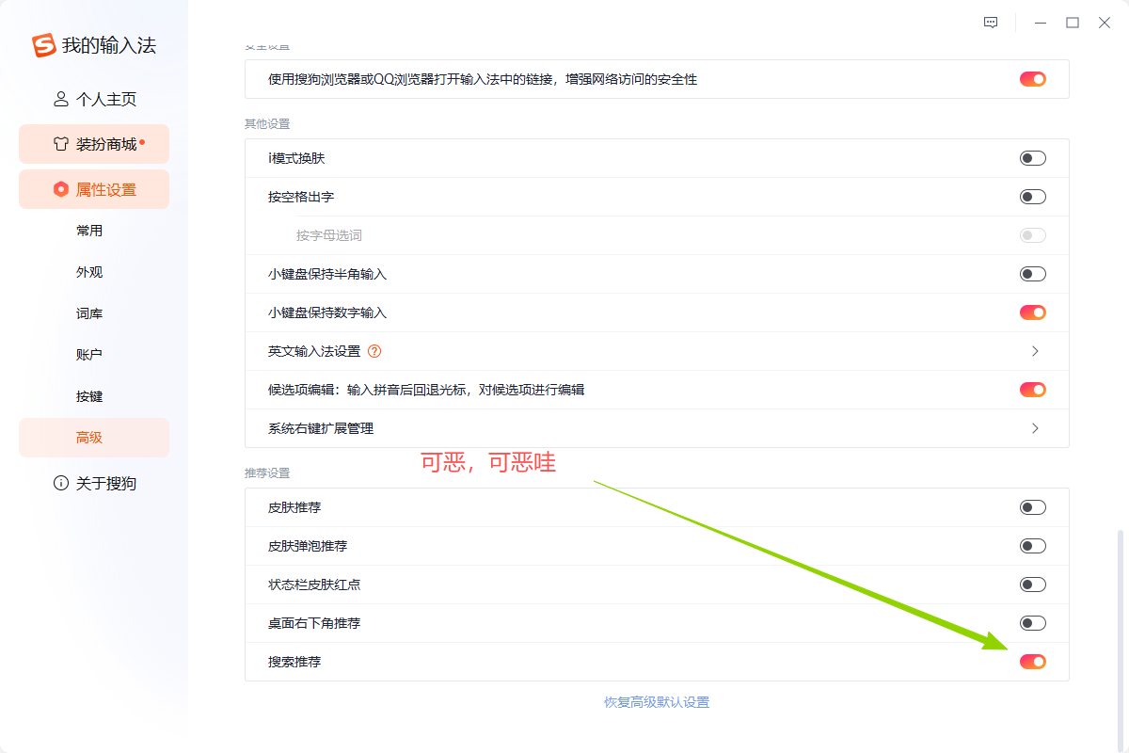Screen dimensions: 1129x753
Task: Turn off 候选项编辑 switch
Action: [x=1033, y=390]
